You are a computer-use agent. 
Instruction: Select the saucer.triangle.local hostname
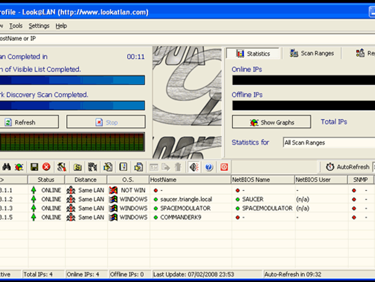tap(186, 199)
